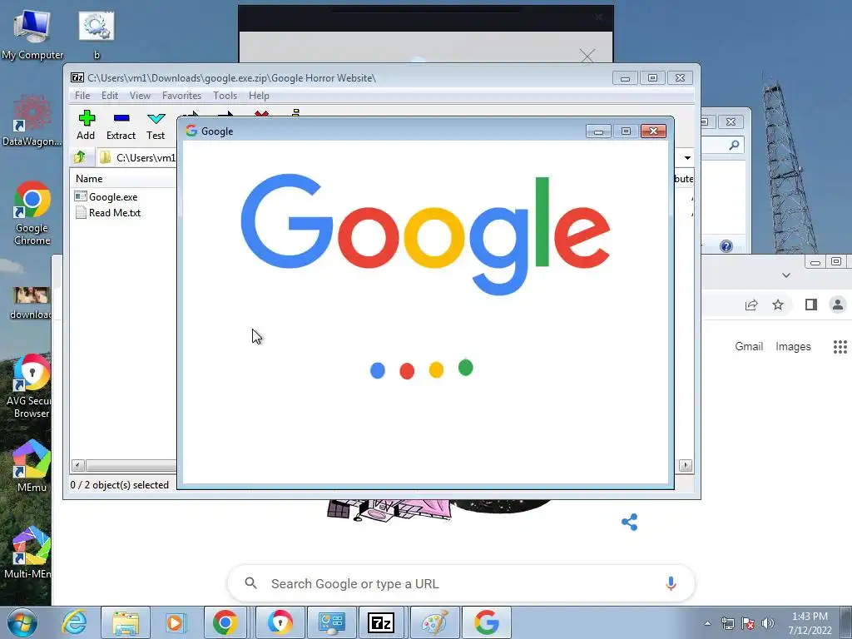Share this page using Chrome's share icon
Screen dimensions: 852x639
(751, 305)
